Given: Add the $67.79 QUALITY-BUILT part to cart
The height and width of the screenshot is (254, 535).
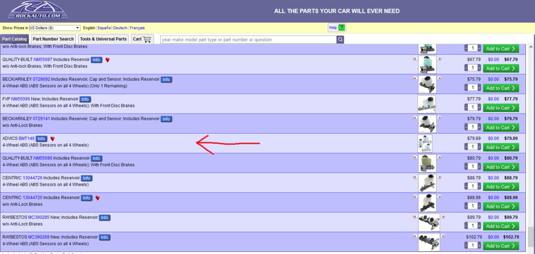Looking at the screenshot, I should coord(501,68).
